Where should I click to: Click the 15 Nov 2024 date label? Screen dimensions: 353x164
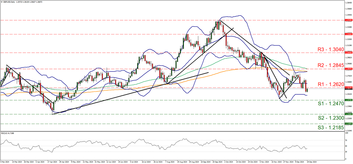click(x=277, y=162)
